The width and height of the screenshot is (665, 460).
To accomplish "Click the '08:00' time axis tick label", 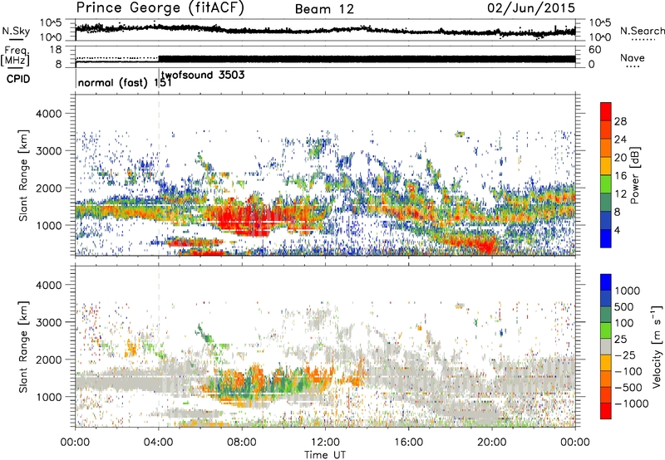I will click(x=242, y=443).
